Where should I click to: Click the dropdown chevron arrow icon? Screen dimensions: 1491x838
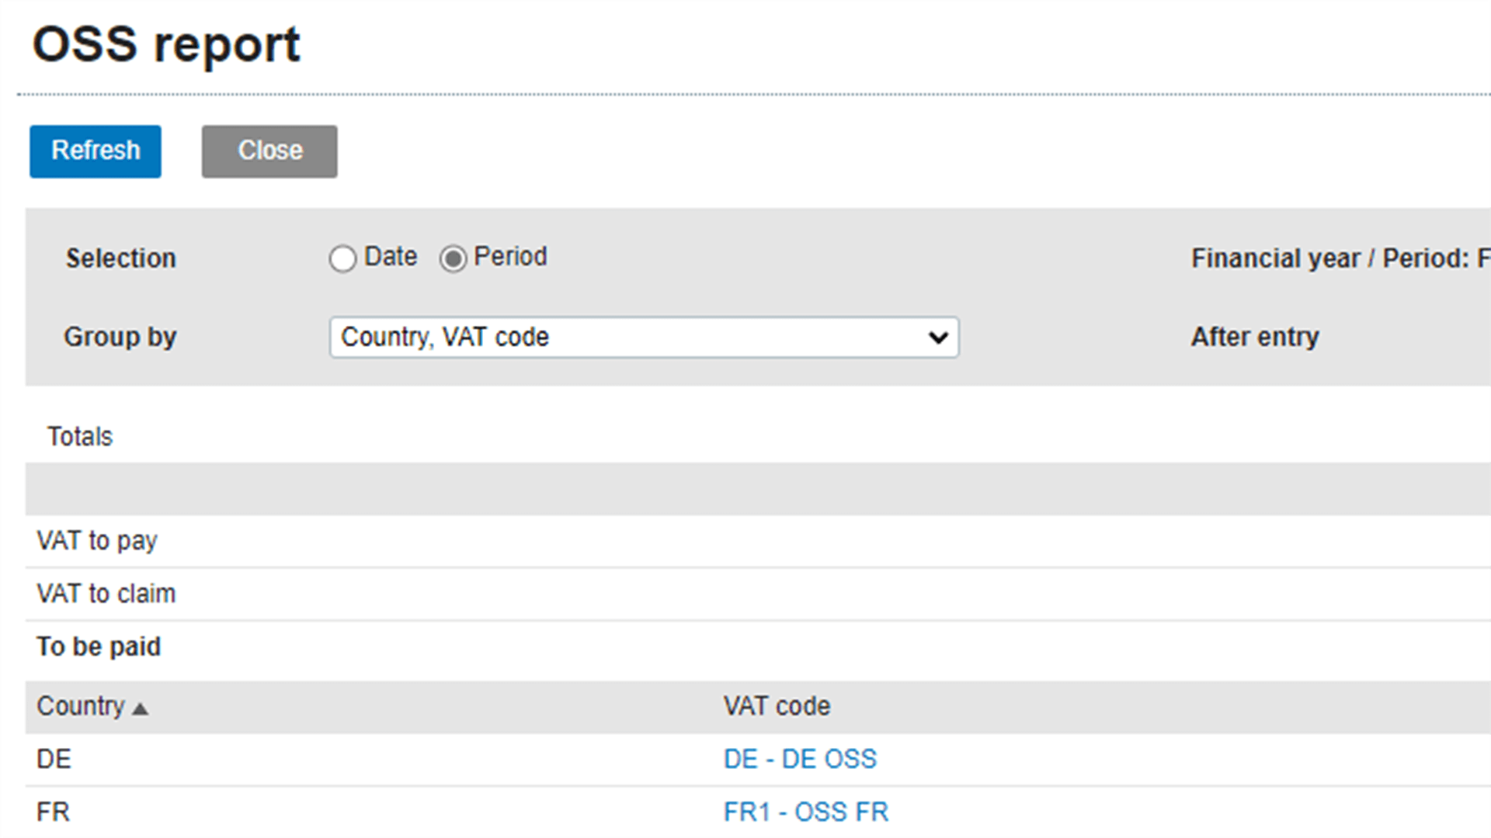(938, 338)
